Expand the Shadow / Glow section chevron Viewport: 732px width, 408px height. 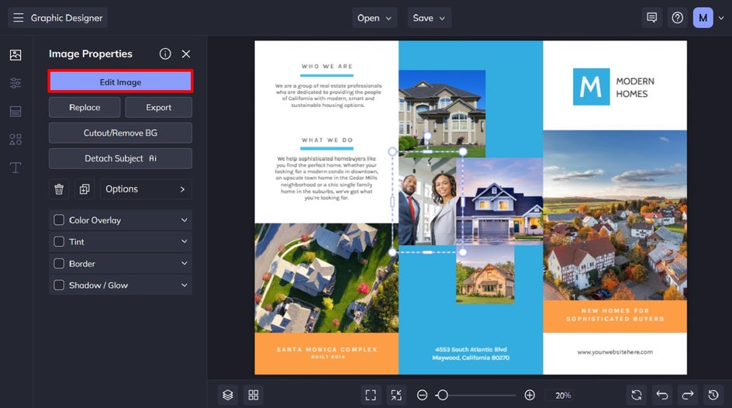point(184,285)
